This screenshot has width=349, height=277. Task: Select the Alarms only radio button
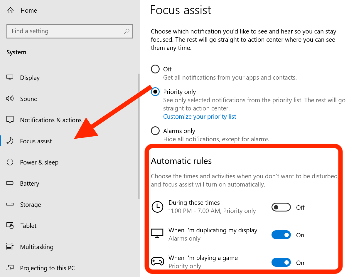pyautogui.click(x=155, y=131)
